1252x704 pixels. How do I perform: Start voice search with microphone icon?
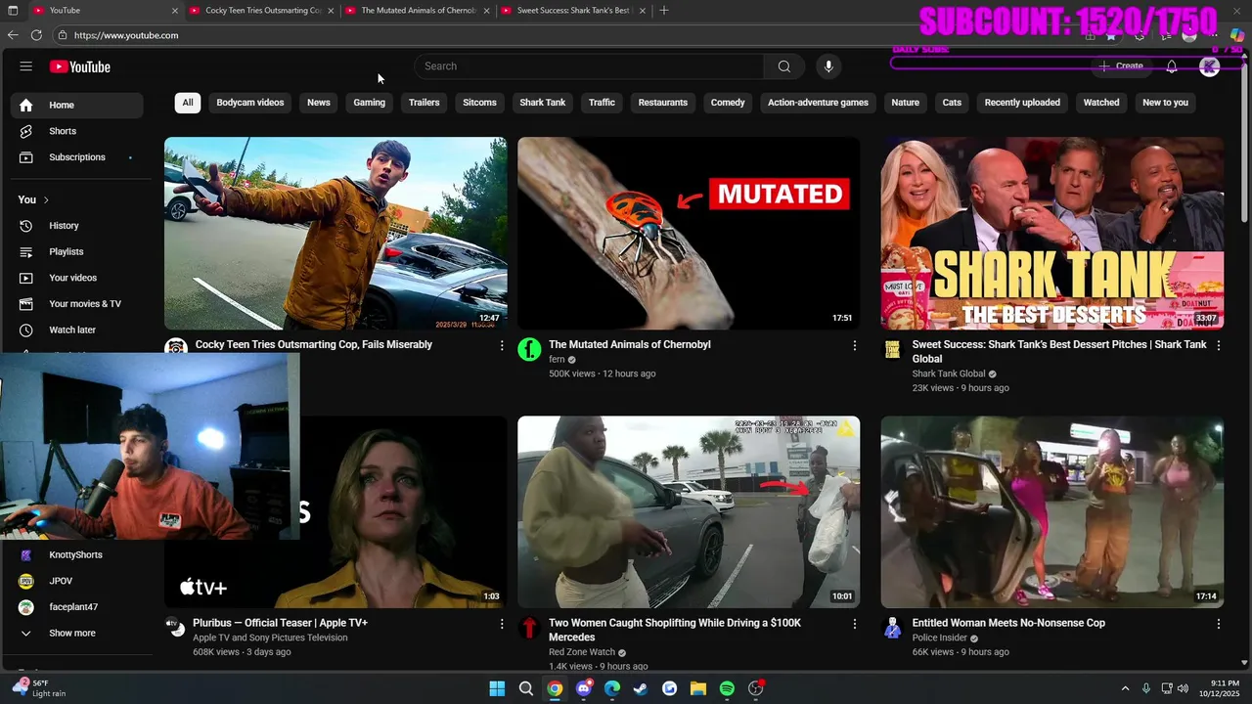point(828,66)
